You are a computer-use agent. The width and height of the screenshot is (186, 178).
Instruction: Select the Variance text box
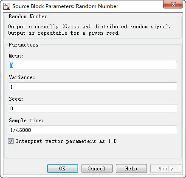[x=93, y=87]
